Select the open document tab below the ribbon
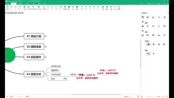This screenshot has height=98, width=174. click(14, 13)
